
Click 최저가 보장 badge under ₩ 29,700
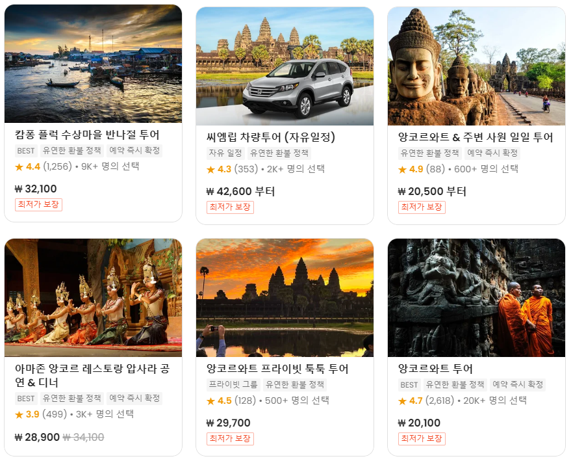(x=230, y=438)
